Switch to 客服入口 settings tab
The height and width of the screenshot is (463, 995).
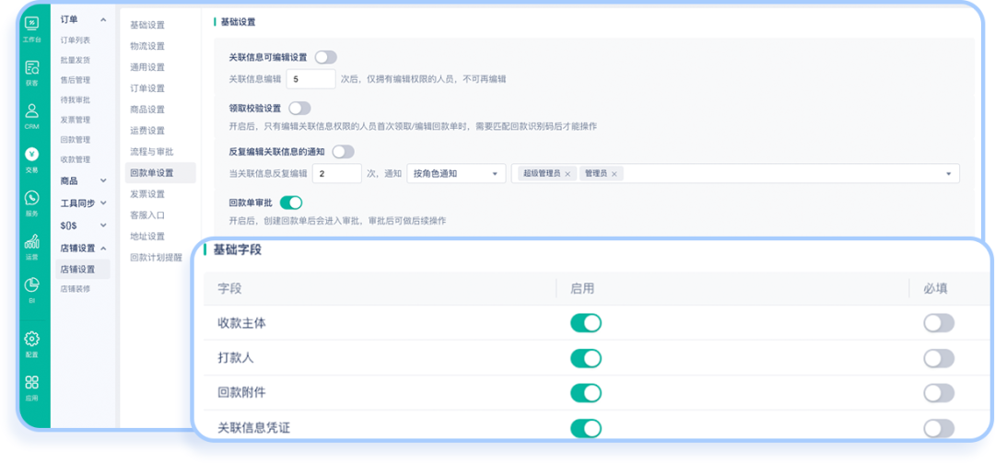tap(147, 215)
